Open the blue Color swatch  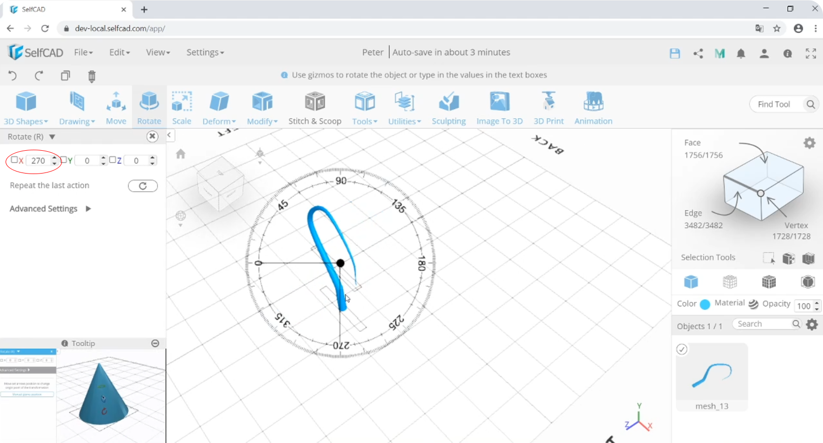click(705, 304)
